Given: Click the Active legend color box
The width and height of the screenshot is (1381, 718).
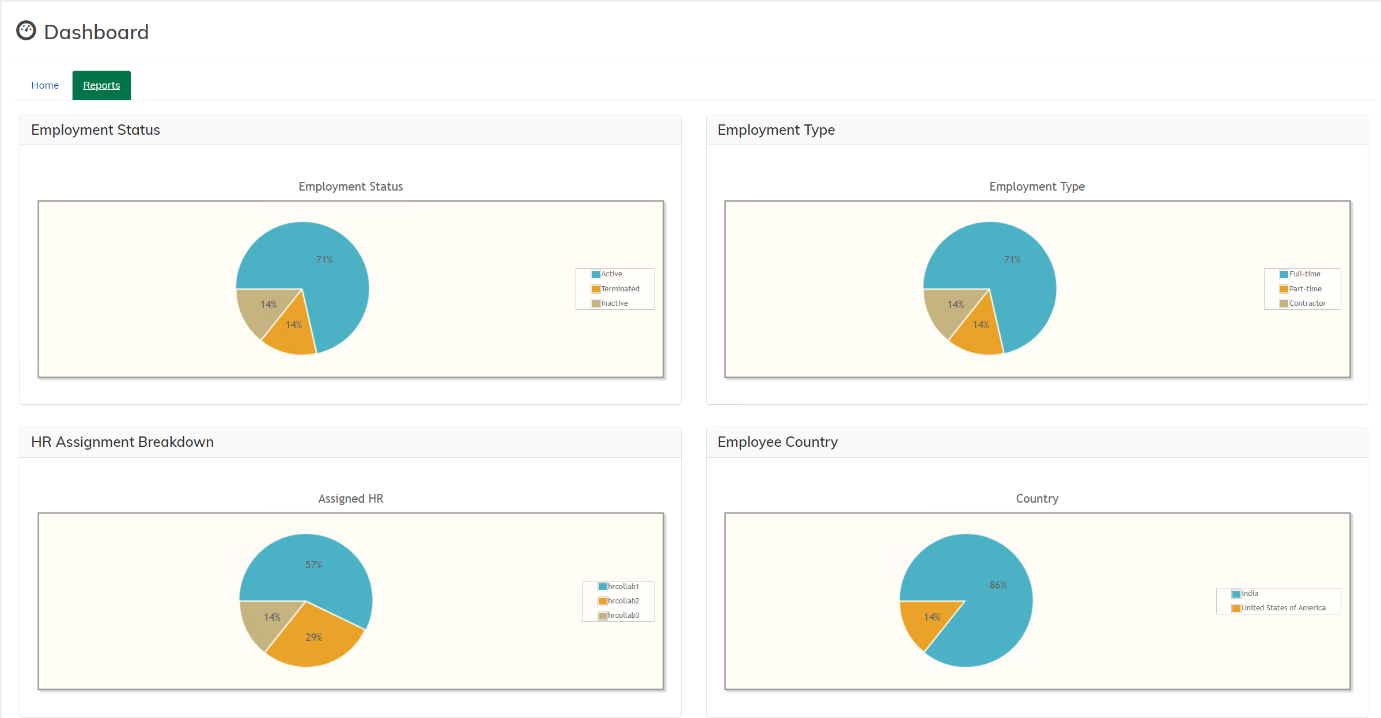Looking at the screenshot, I should click(596, 273).
